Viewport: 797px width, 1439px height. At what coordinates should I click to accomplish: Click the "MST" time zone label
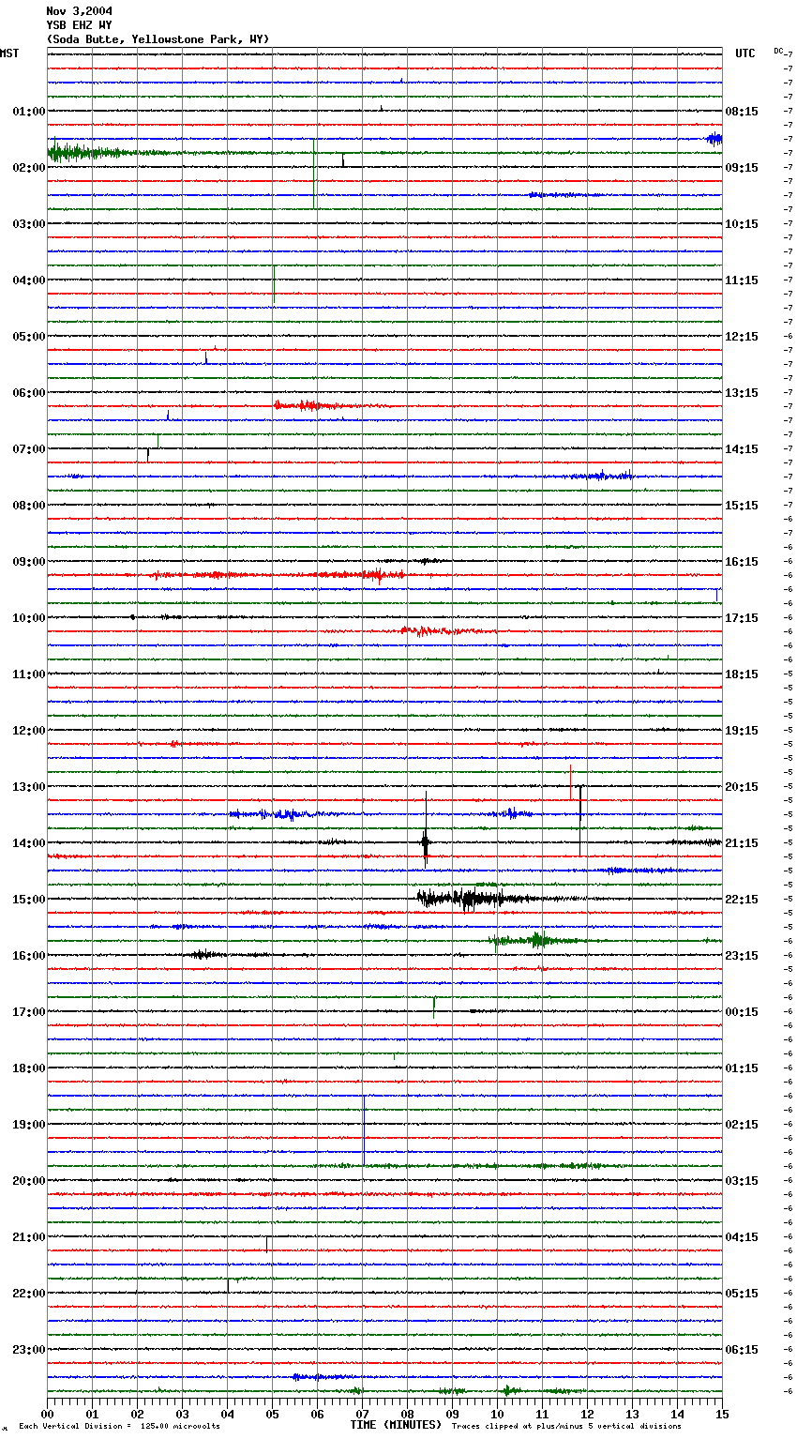click(9, 53)
